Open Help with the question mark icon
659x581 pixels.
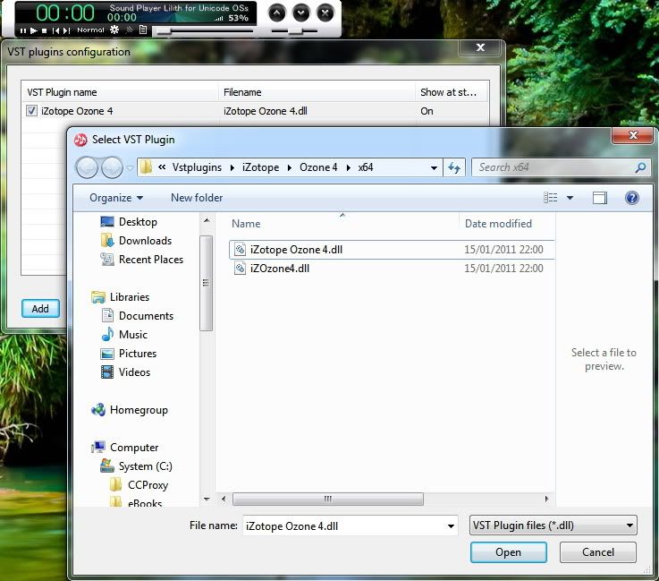[x=631, y=197]
